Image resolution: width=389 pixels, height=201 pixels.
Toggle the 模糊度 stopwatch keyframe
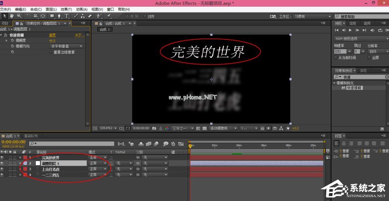point(12,40)
